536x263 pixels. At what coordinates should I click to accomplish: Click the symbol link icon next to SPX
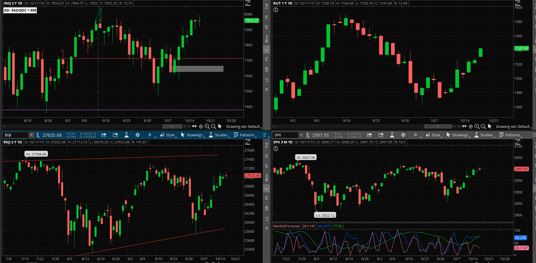[x=307, y=135]
